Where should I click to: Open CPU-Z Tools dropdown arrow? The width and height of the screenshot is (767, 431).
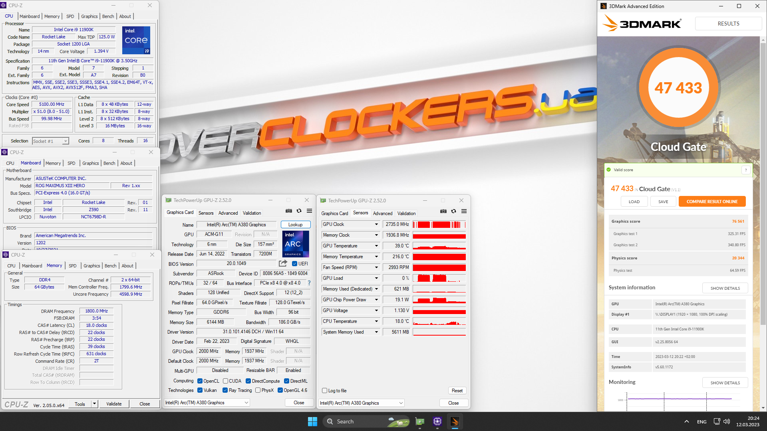[x=95, y=404]
